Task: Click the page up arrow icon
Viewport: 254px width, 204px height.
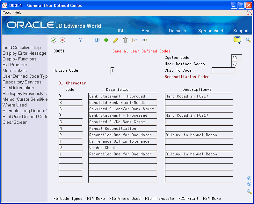Action: (249, 178)
